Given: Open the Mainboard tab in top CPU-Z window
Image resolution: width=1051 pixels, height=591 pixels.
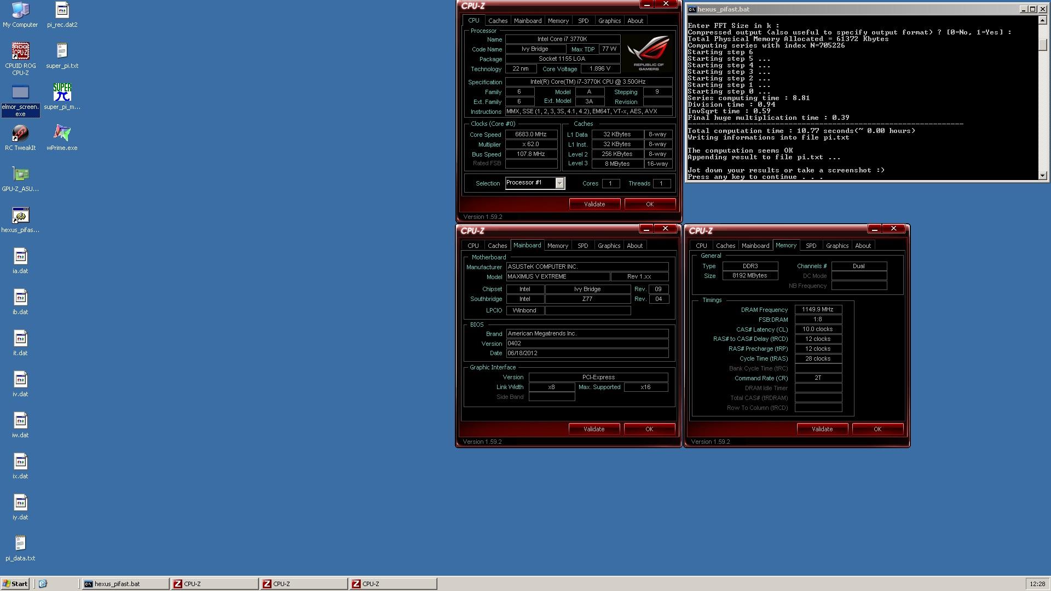Looking at the screenshot, I should [528, 21].
